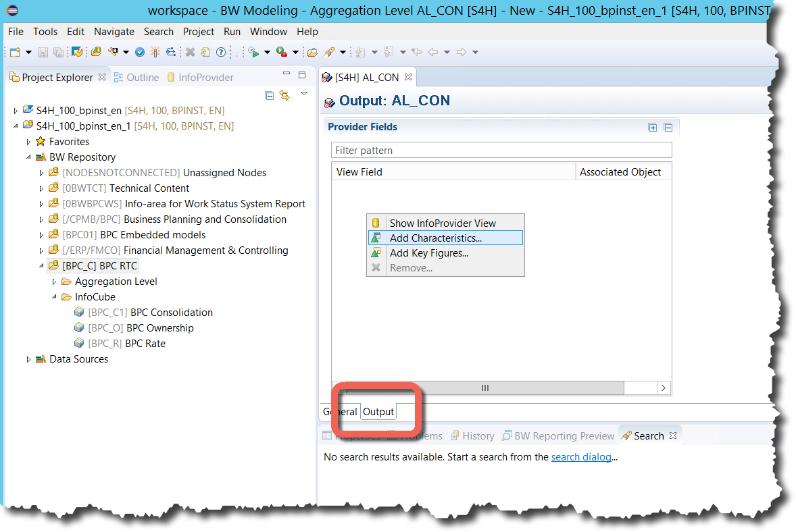This screenshot has width=796, height=532.
Task: Click the help question mark toolbar icon
Action: (220, 52)
